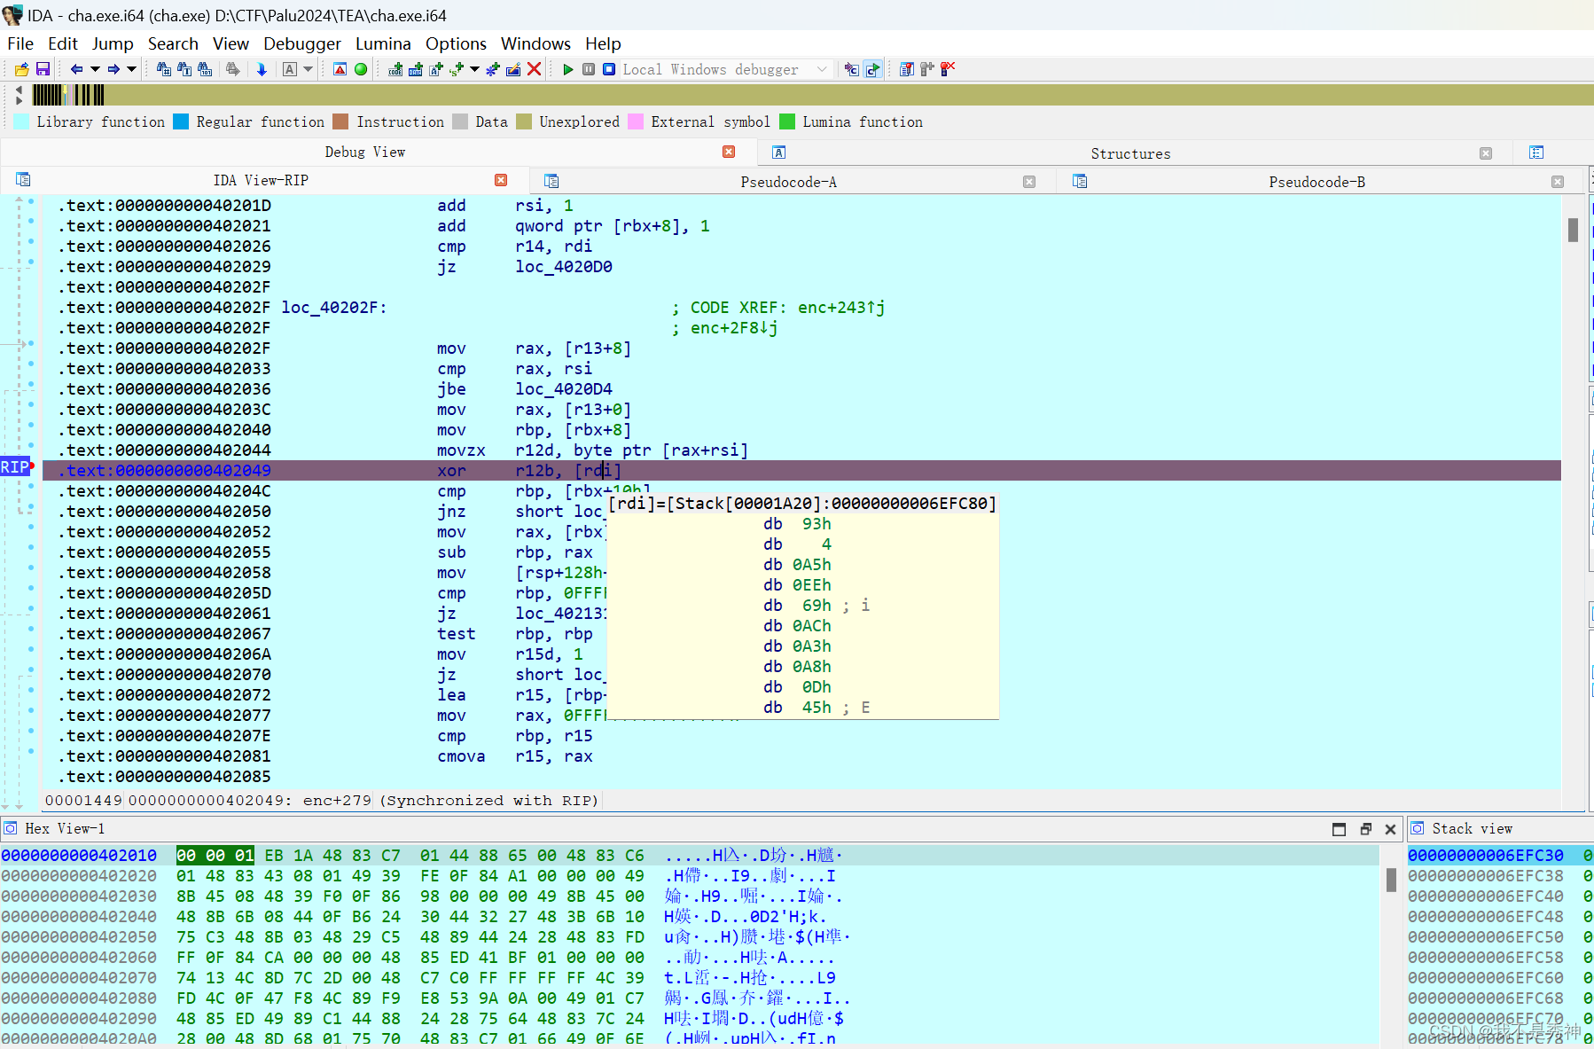The width and height of the screenshot is (1594, 1049).
Task: Click the grey search-next binoculars icon
Action: 232,69
